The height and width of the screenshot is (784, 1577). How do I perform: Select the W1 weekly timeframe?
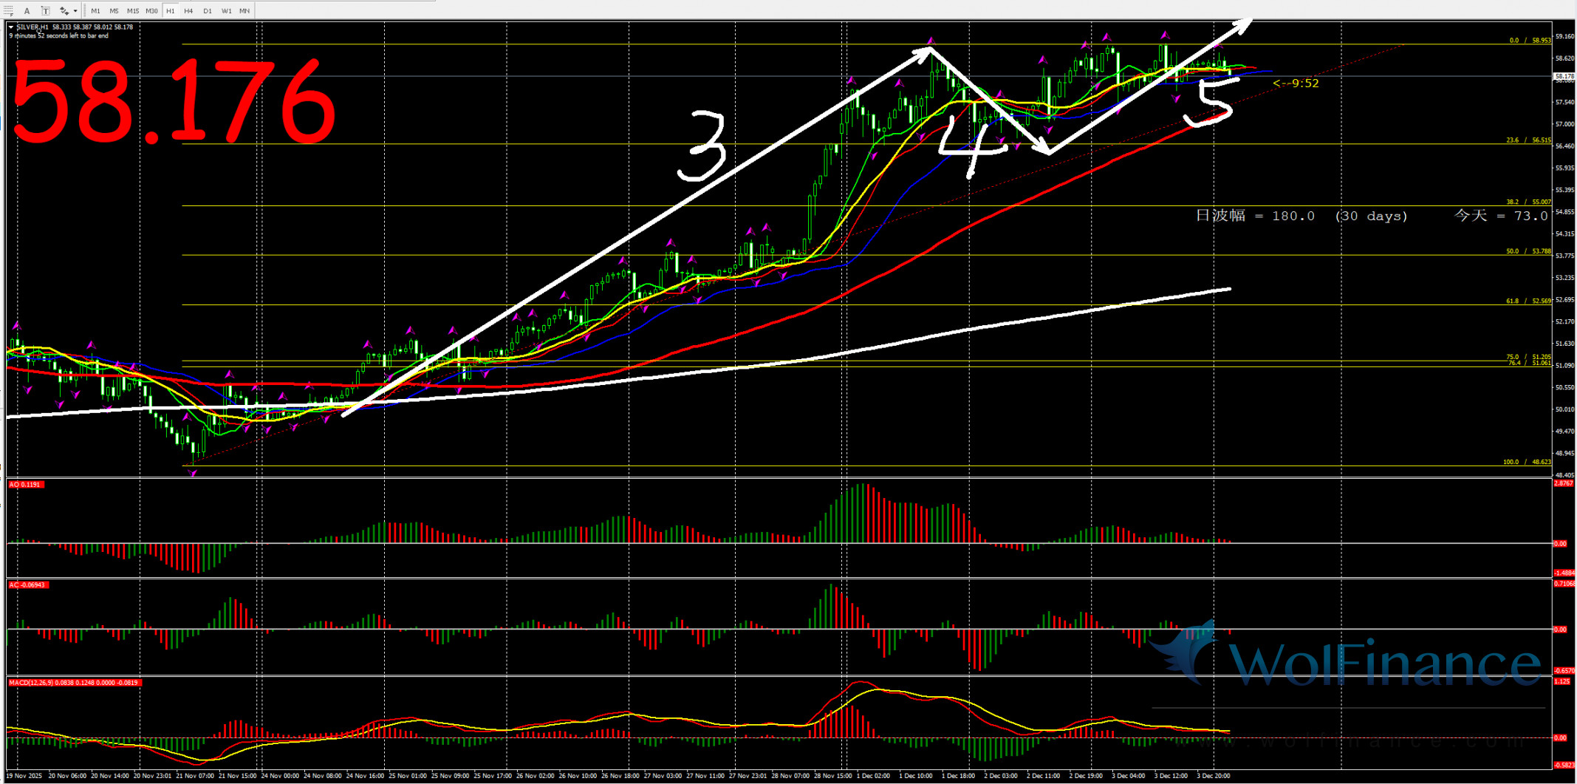(x=226, y=10)
